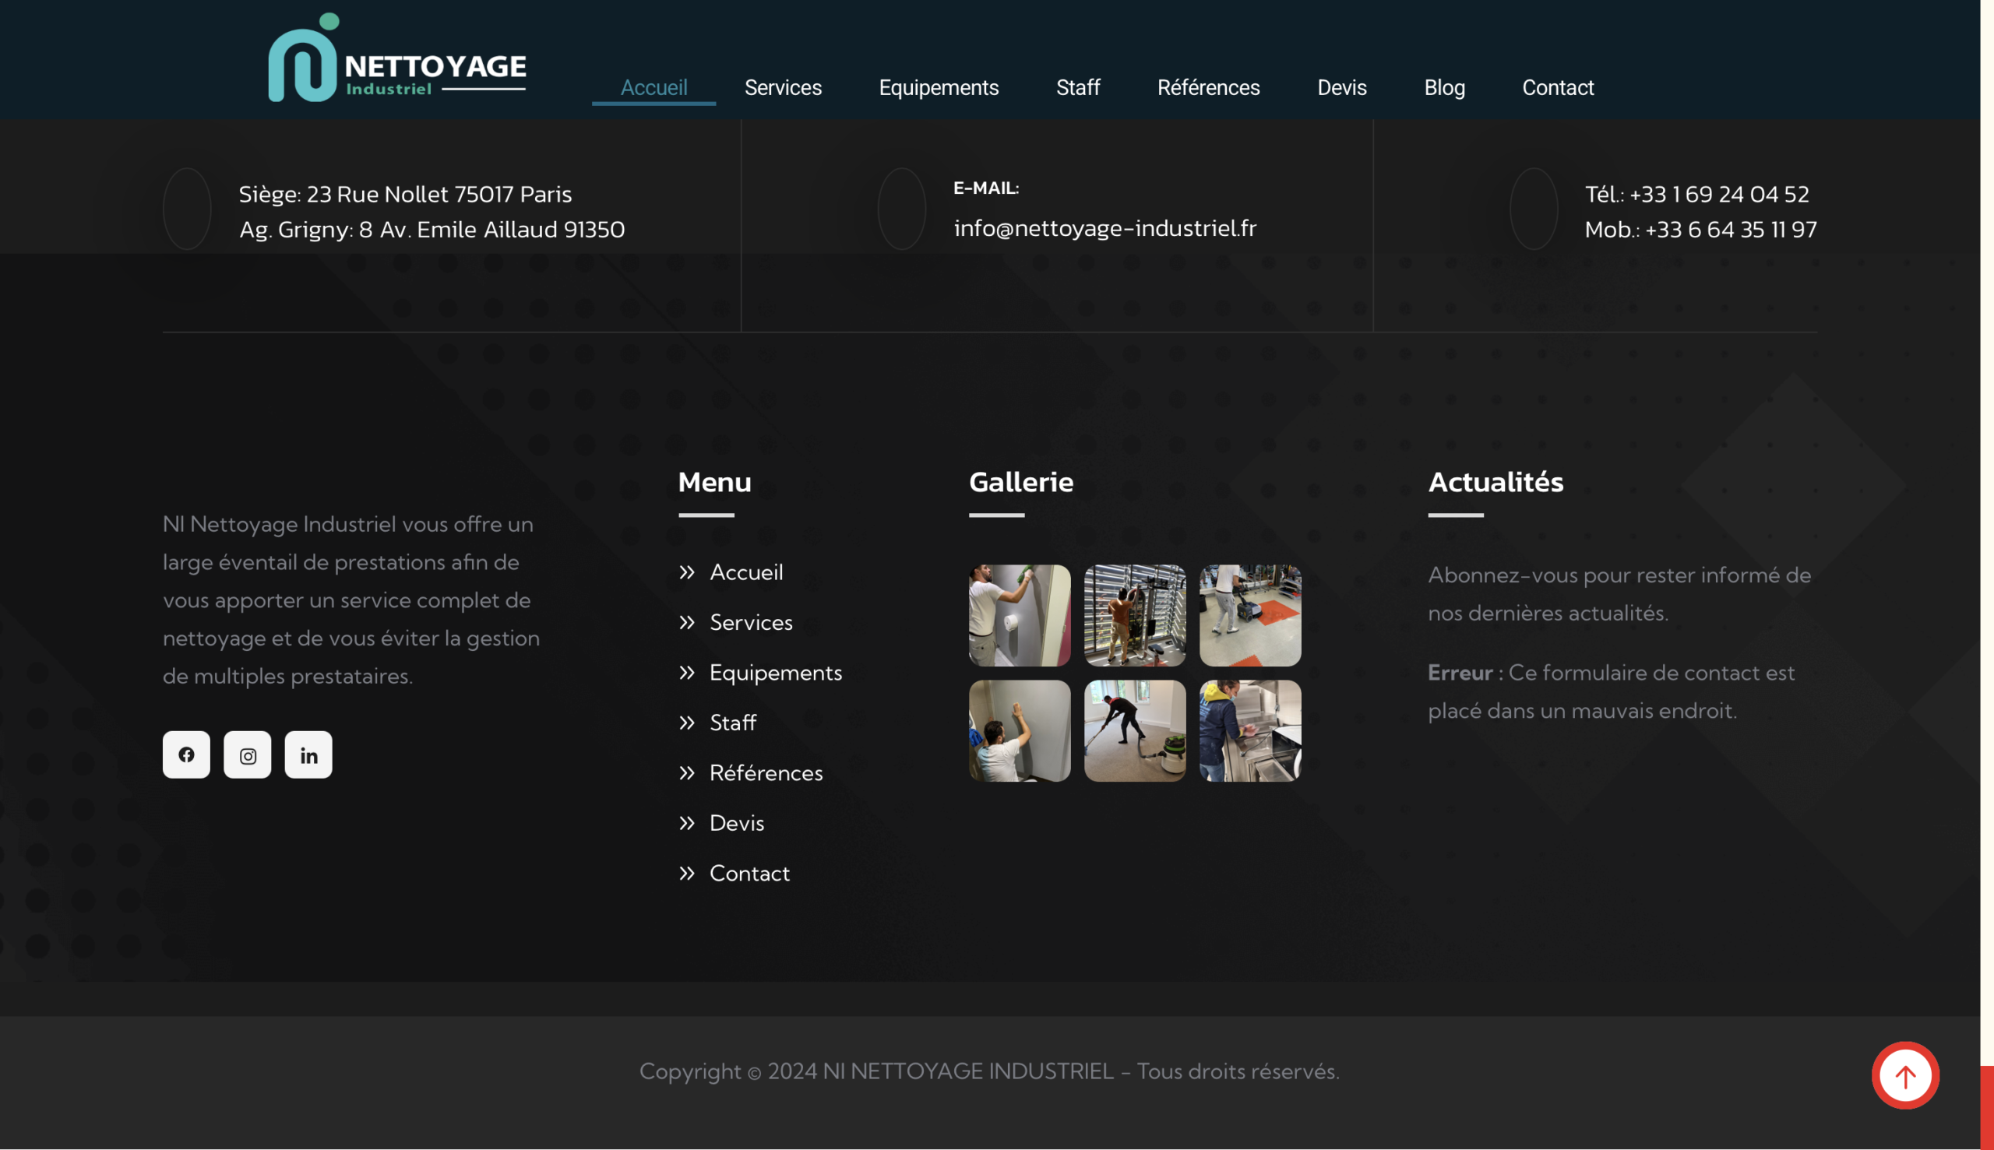Open the Services item in top navigation

(x=783, y=88)
